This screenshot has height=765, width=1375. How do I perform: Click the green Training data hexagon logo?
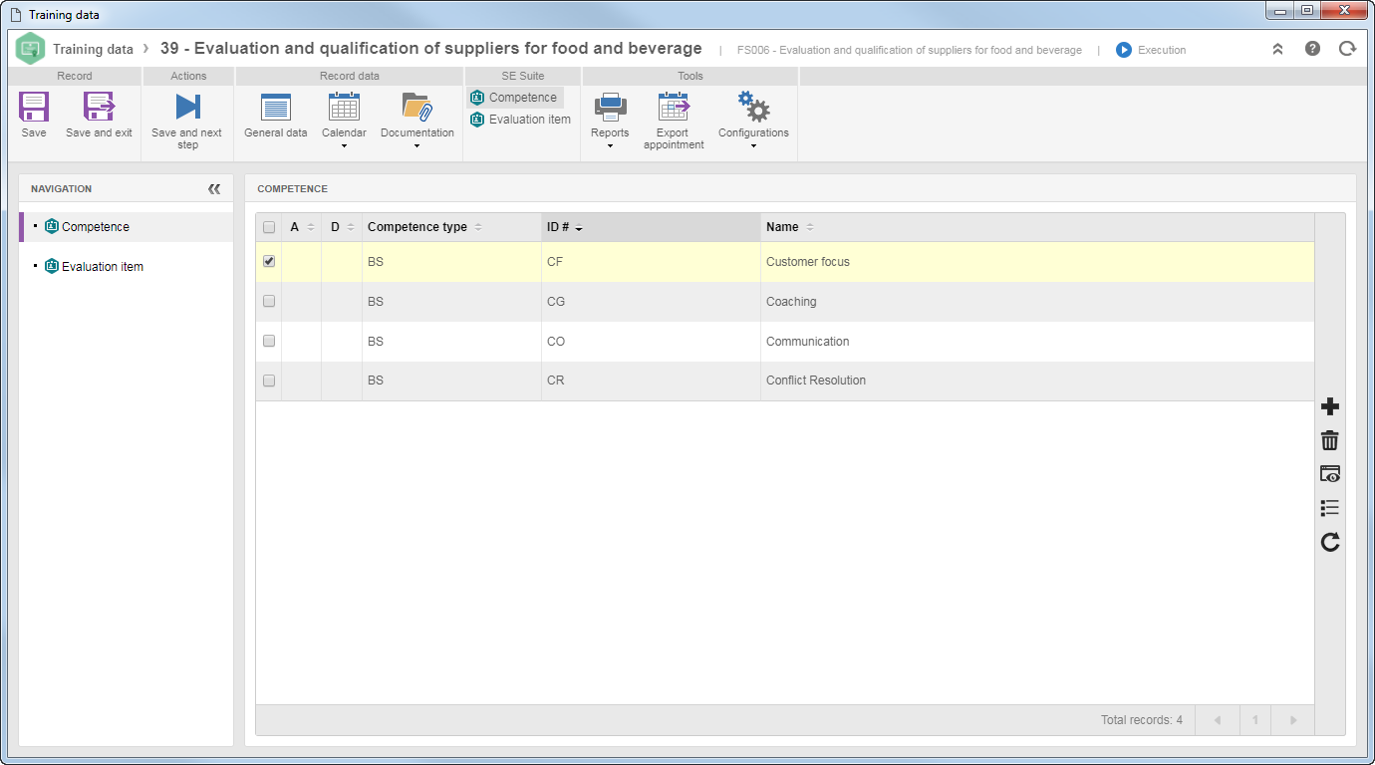pyautogui.click(x=30, y=48)
